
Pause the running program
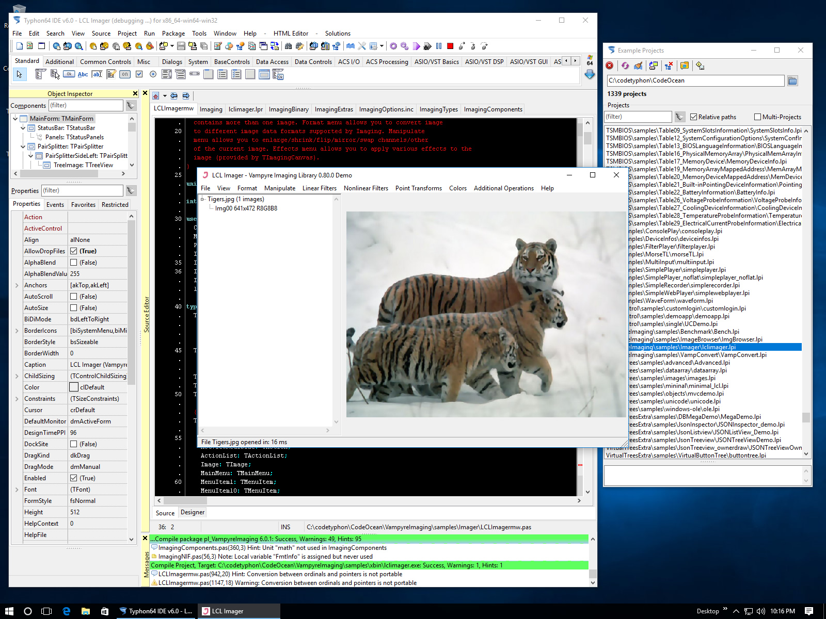pyautogui.click(x=439, y=46)
